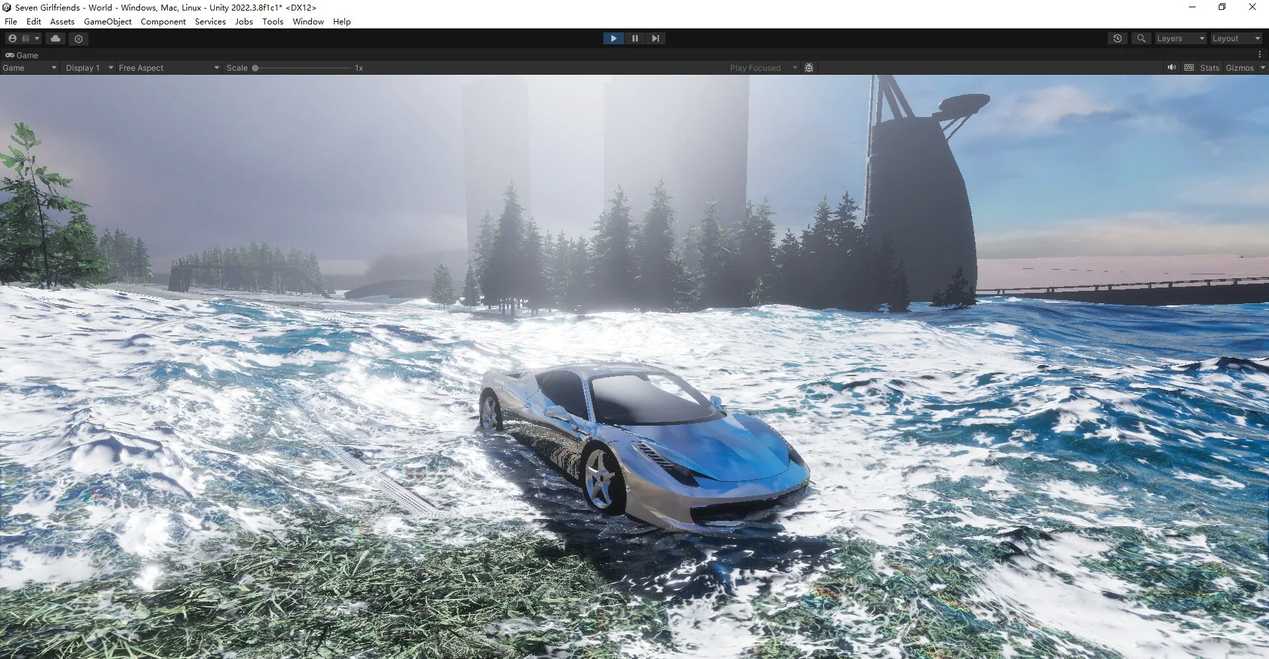The width and height of the screenshot is (1269, 659).
Task: Click the debugger bug icon near Play Focused
Action: click(x=809, y=67)
